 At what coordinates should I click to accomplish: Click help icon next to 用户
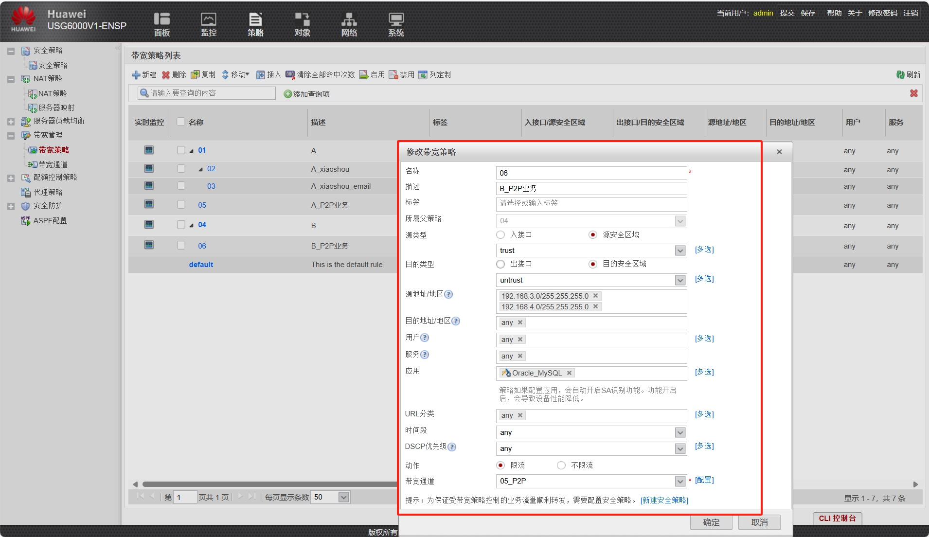point(425,338)
